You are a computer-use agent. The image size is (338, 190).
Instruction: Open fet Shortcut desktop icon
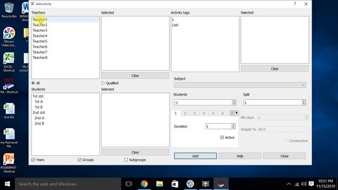9,86
